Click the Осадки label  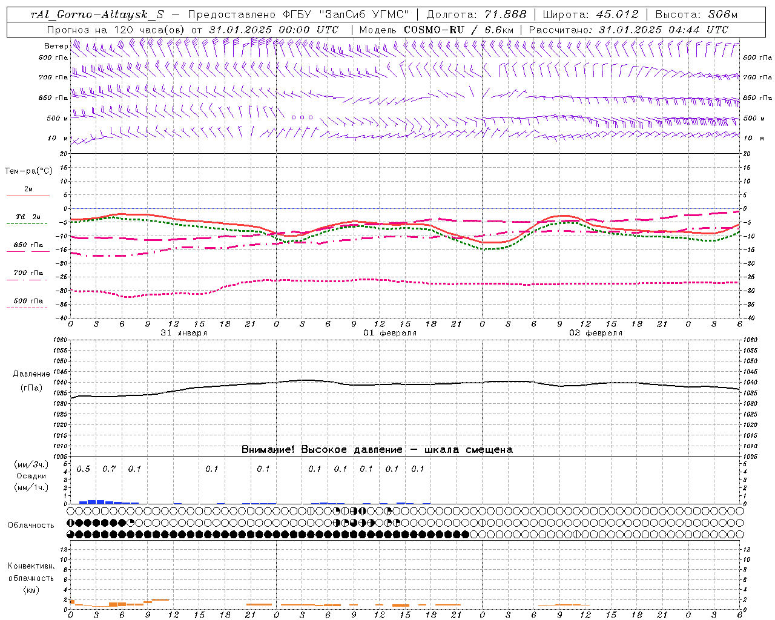pyautogui.click(x=31, y=476)
